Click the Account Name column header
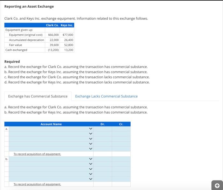The image size is (223, 190). pos(51,124)
